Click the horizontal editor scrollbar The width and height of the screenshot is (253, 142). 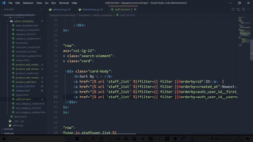pyautogui.click(x=99, y=134)
